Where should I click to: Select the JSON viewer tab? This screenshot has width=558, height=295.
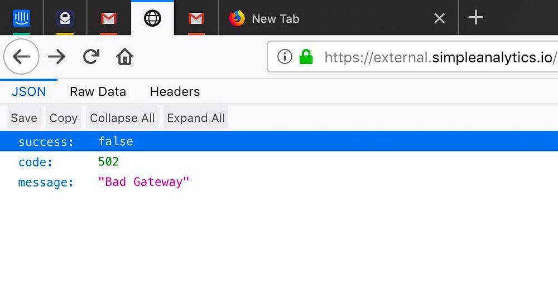(29, 92)
